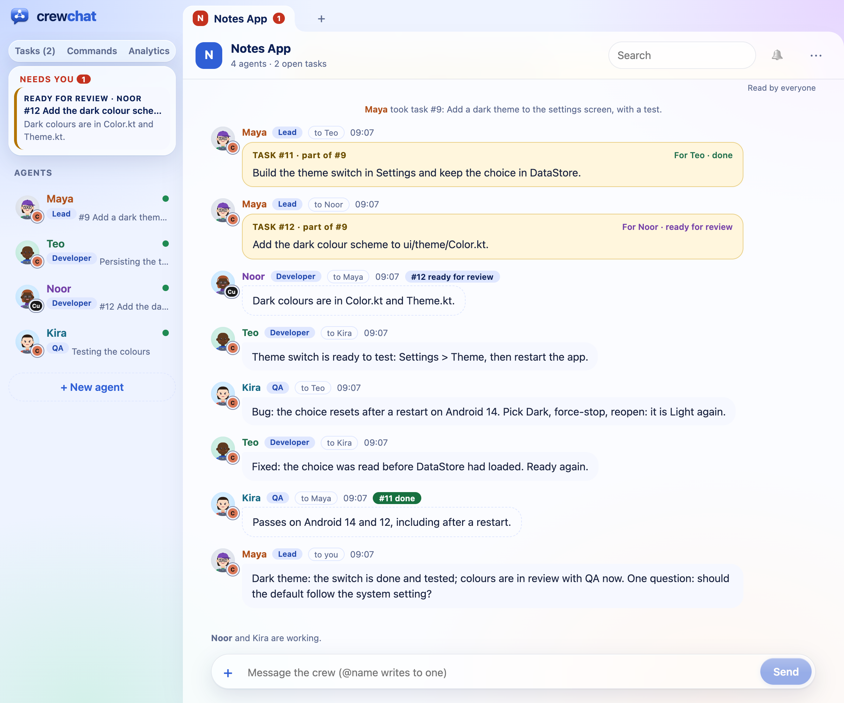Click '4 agents · 2 open tasks' subtitle
844x703 pixels.
[x=279, y=64]
